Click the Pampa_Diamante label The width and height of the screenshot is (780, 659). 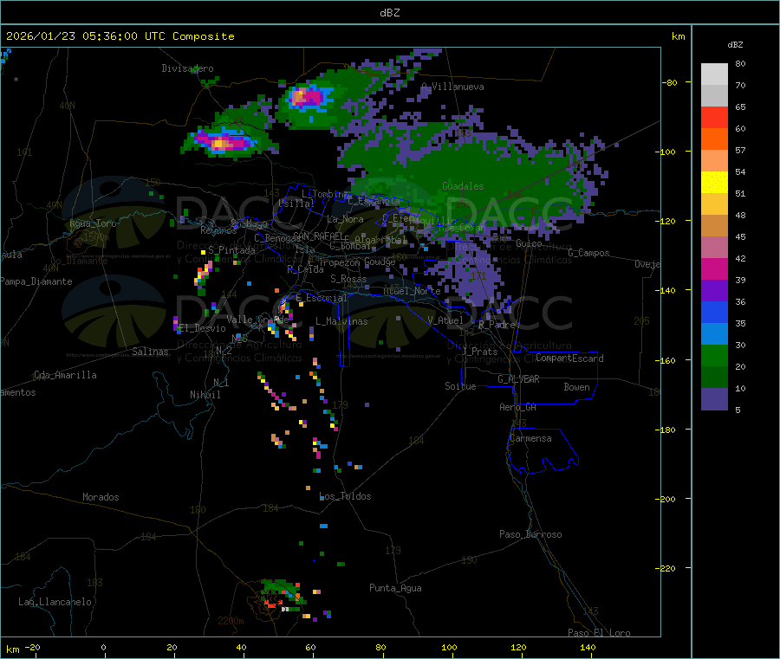click(36, 281)
